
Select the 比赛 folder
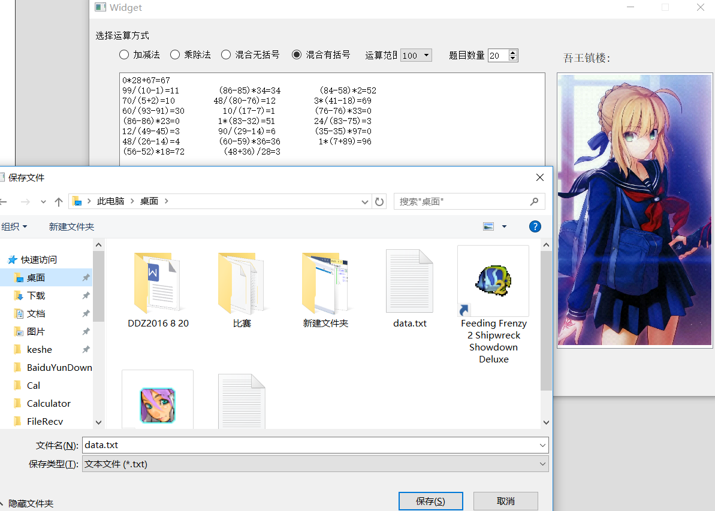click(242, 289)
